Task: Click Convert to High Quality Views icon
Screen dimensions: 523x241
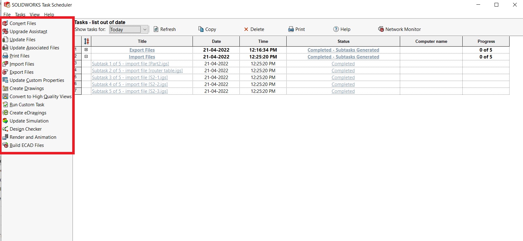Action: (x=5, y=96)
